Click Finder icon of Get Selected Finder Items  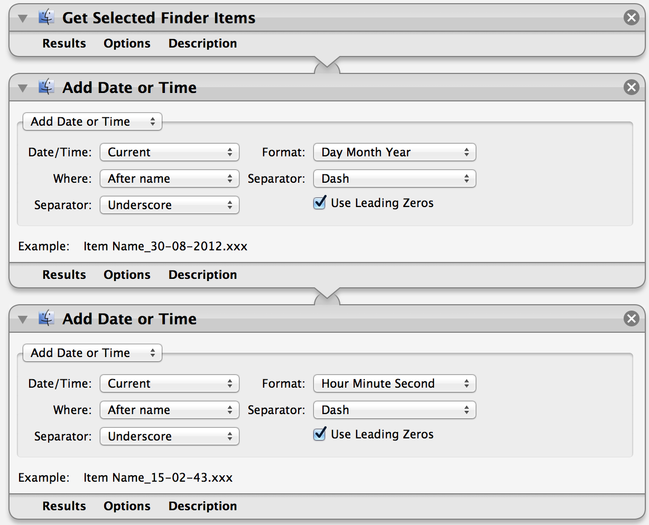click(x=47, y=17)
